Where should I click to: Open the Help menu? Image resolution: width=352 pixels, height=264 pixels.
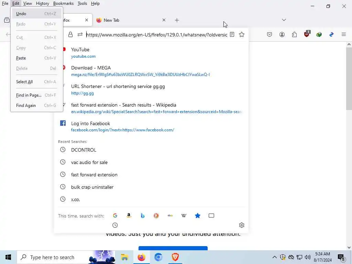pos(95,3)
